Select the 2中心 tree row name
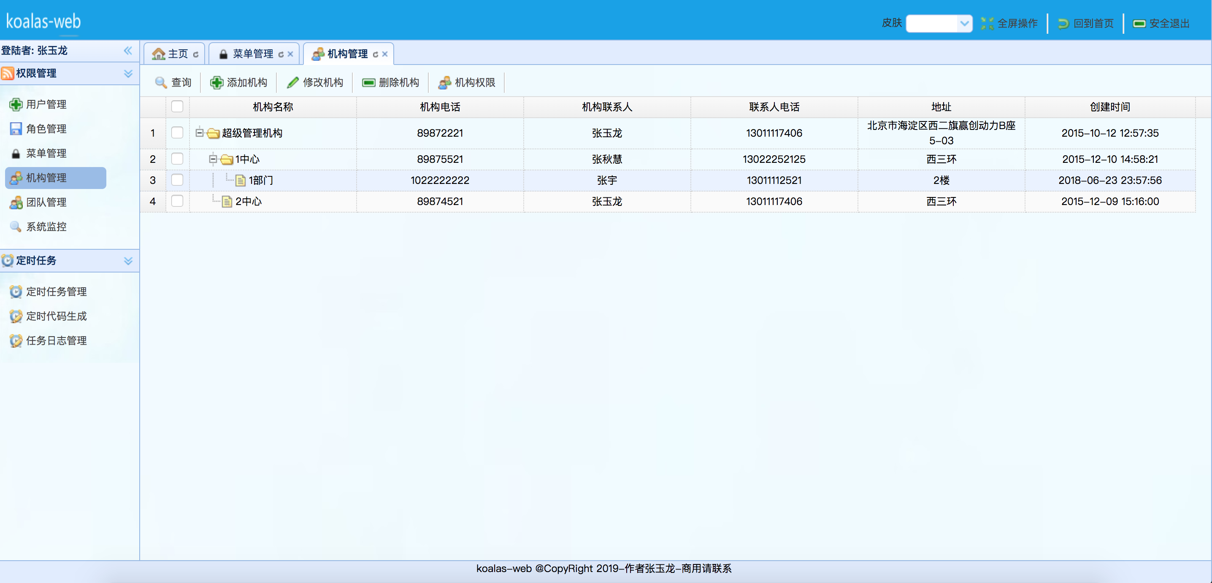Screen dimensions: 1212x583 click(x=249, y=201)
